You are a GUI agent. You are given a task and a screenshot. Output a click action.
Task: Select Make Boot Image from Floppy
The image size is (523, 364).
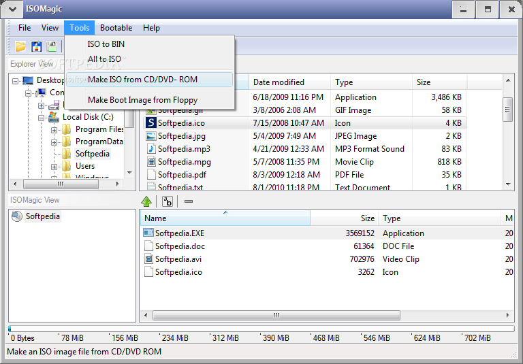pos(149,99)
